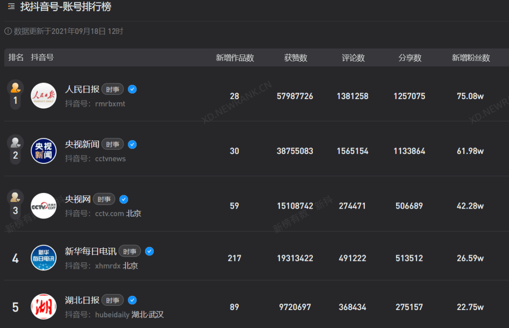Toggle the sidebar menu collapse icon
The height and width of the screenshot is (328, 509).
pos(11,6)
